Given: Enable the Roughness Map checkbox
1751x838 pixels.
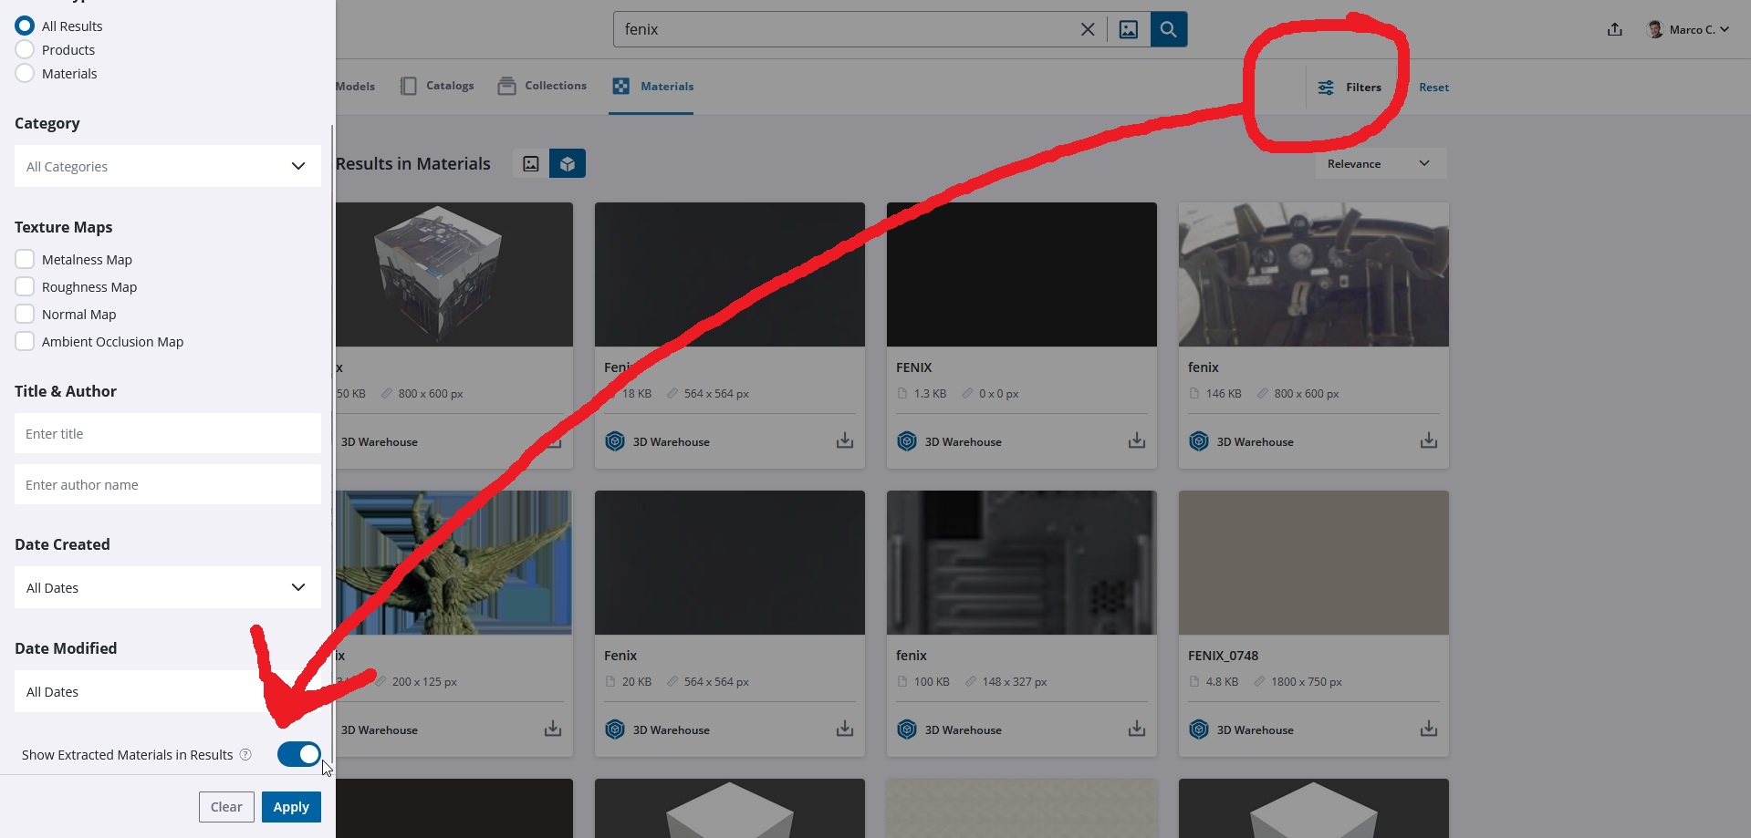Looking at the screenshot, I should pyautogui.click(x=25, y=287).
